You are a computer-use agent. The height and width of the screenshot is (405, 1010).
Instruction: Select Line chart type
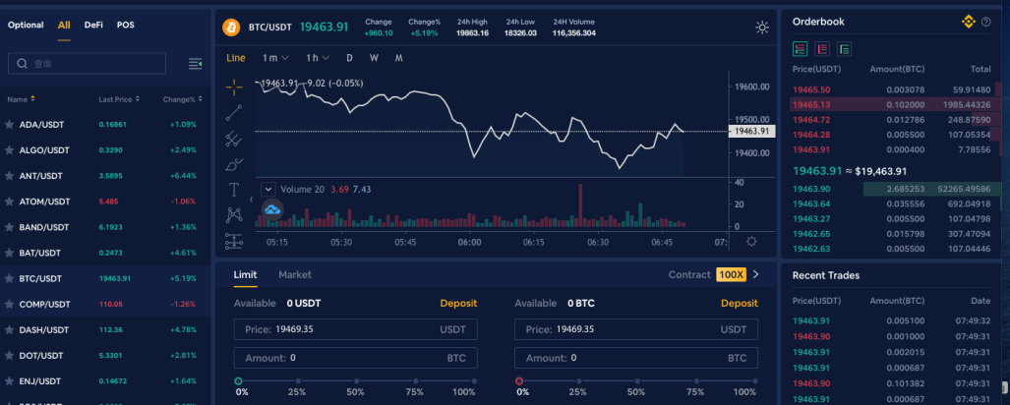tap(236, 58)
